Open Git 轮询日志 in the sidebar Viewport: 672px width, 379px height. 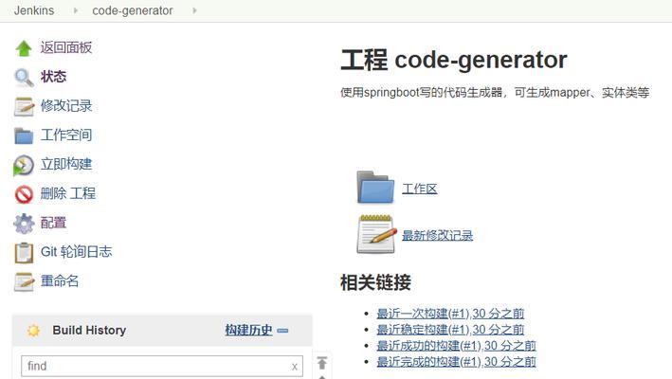click(76, 252)
